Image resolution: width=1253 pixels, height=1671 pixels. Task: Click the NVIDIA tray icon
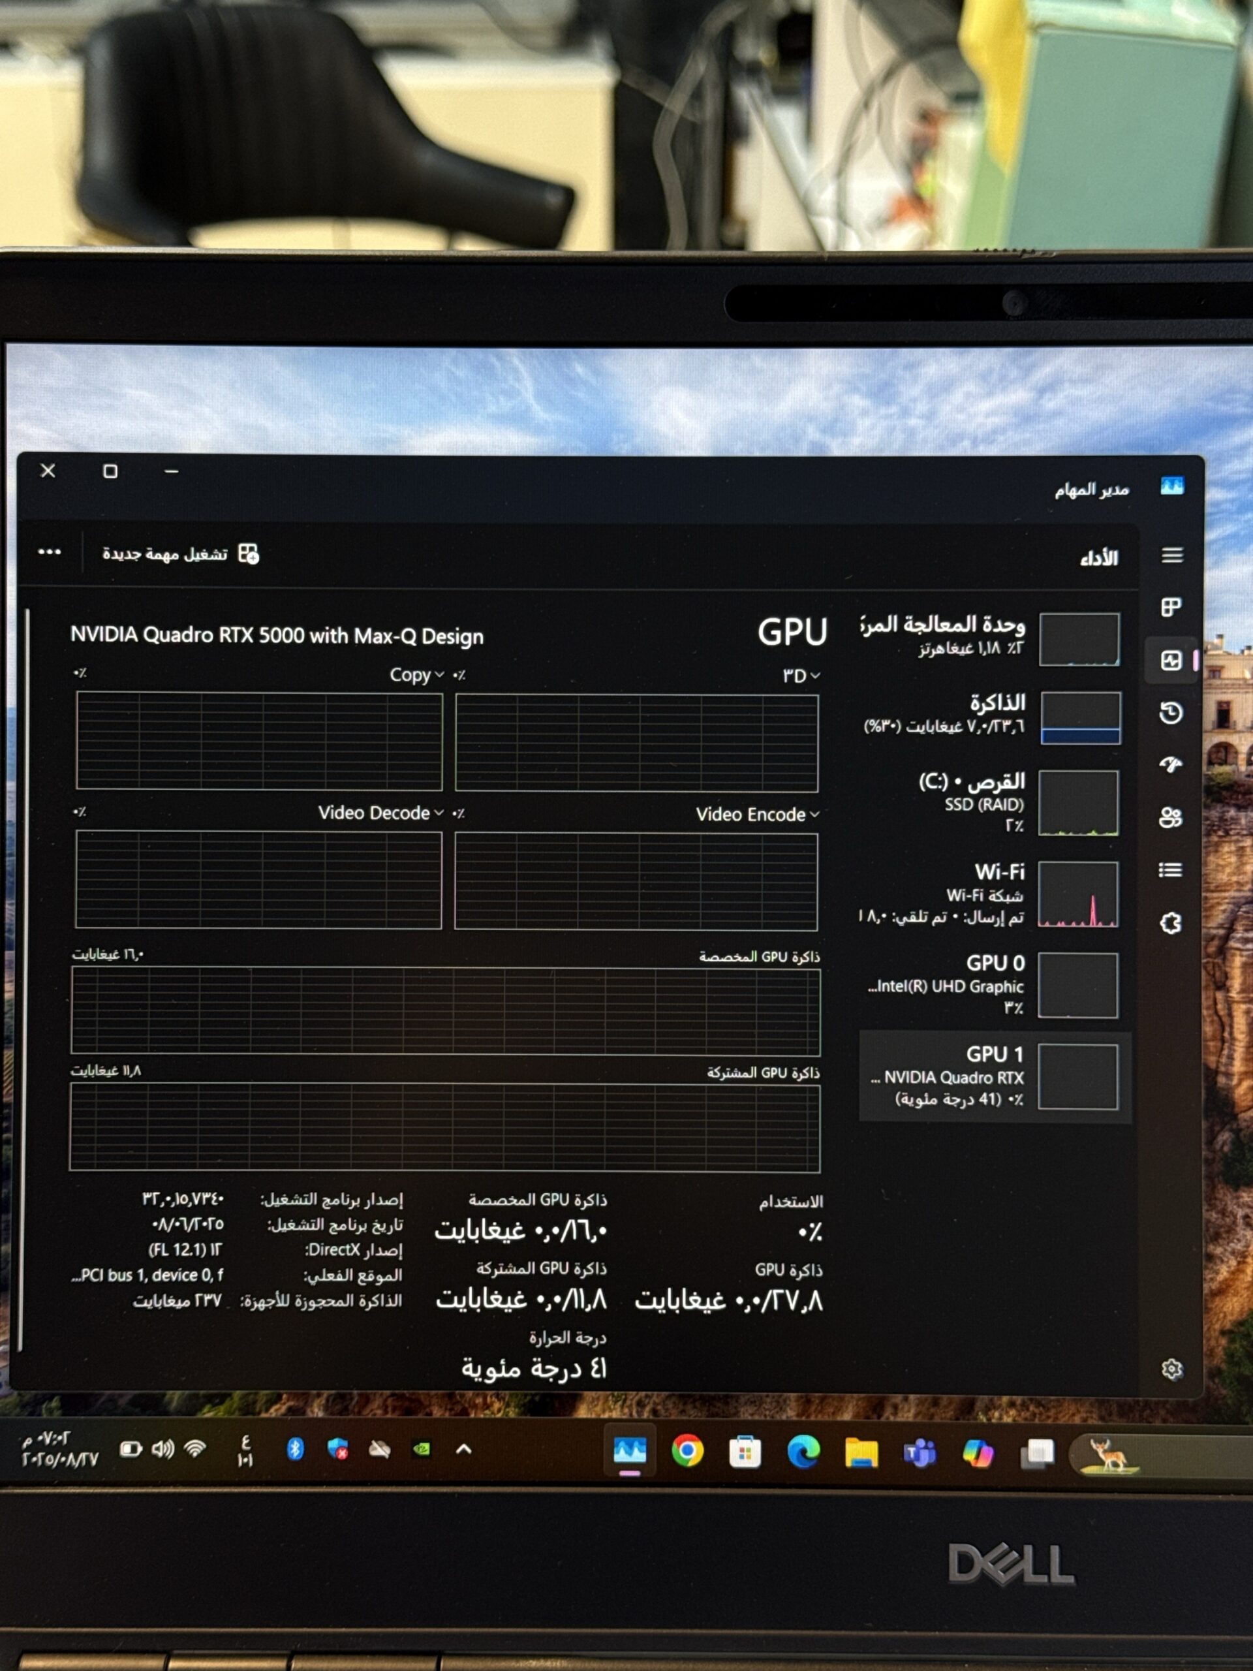(422, 1448)
